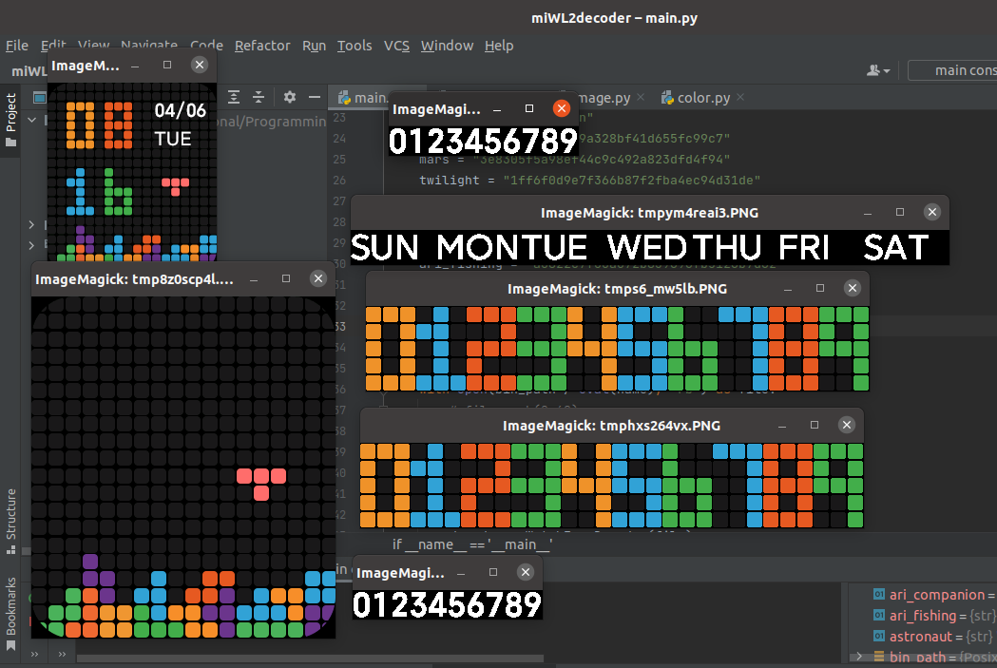Toggle the Structure tool window sidebar tab

10,521
